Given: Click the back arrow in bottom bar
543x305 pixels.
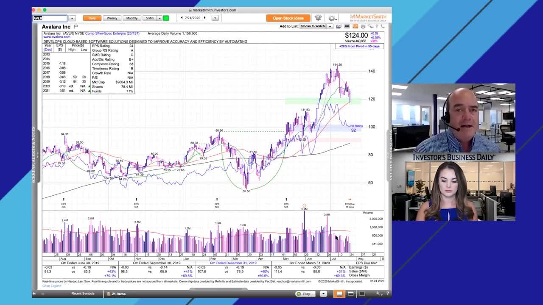Looking at the screenshot, I should [34, 294].
